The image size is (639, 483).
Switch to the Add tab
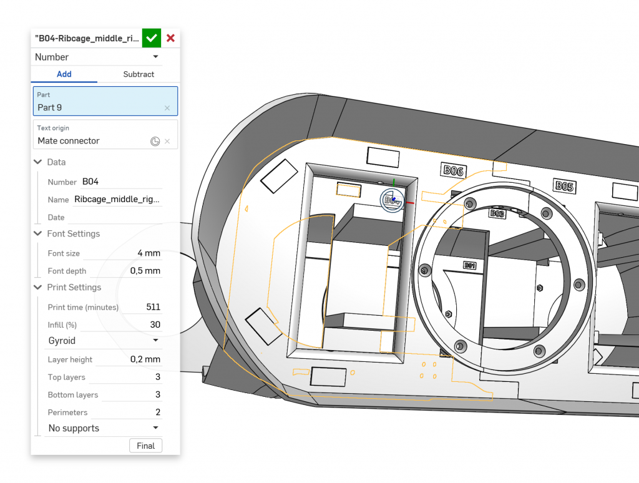point(64,74)
